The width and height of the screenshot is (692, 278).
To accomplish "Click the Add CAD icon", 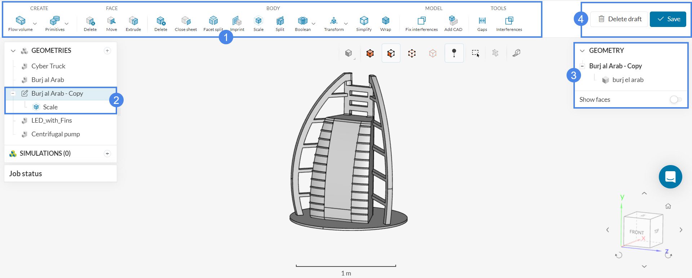I will tap(453, 20).
